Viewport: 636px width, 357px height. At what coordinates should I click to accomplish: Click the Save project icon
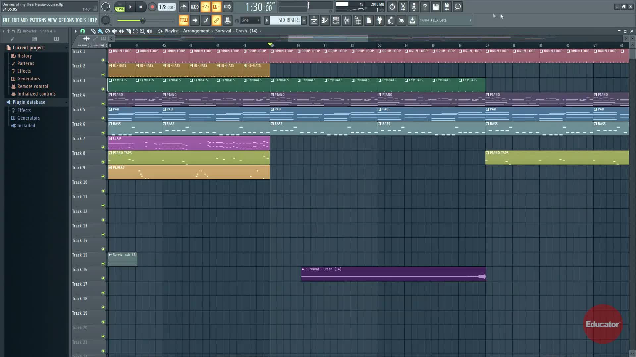point(436,7)
